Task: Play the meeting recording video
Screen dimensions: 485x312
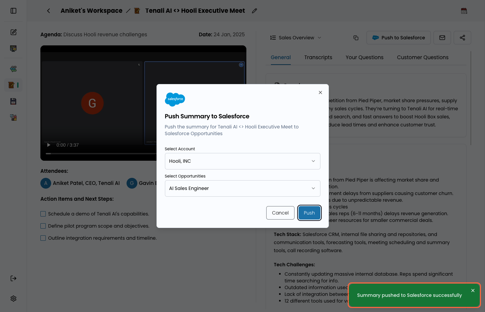Action: click(x=48, y=145)
